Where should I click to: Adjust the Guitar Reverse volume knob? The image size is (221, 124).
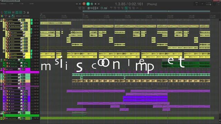(x=21, y=26)
